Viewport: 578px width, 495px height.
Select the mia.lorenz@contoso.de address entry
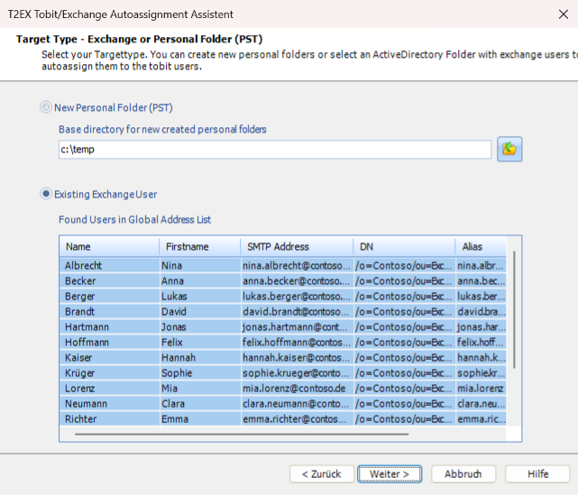[294, 389]
